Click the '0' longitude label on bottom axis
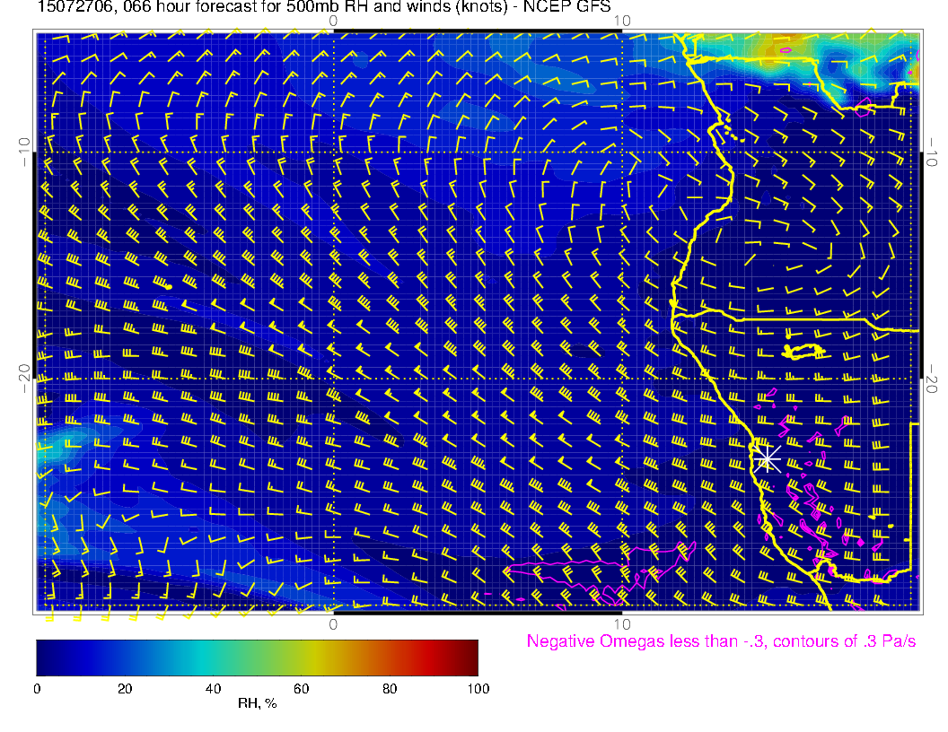Screen dimensions: 948x732 333,623
